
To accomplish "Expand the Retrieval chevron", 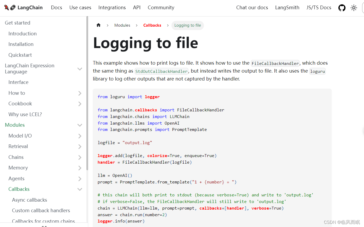I will [x=80, y=147].
